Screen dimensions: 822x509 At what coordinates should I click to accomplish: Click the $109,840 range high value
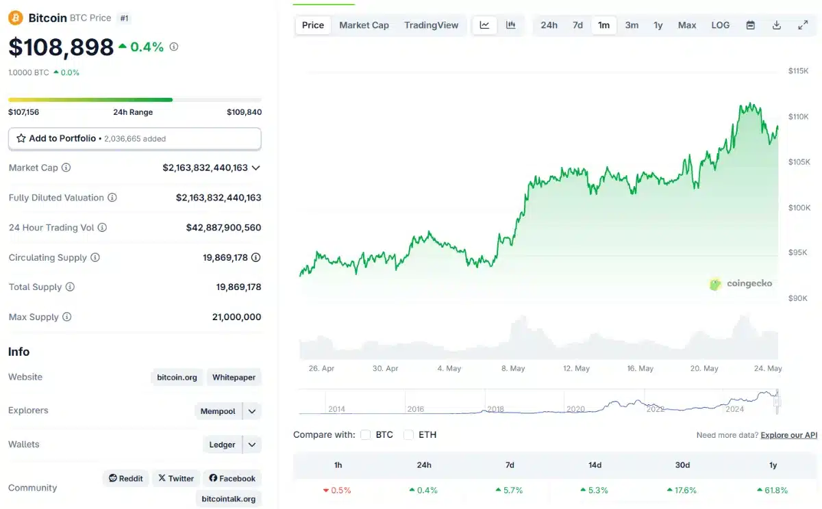pyautogui.click(x=245, y=112)
